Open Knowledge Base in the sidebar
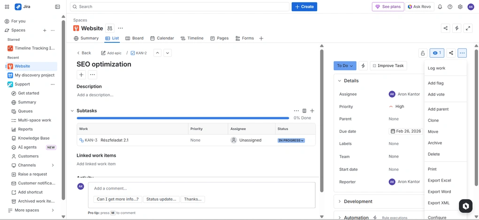This screenshot has height=220, width=479. pyautogui.click(x=34, y=138)
